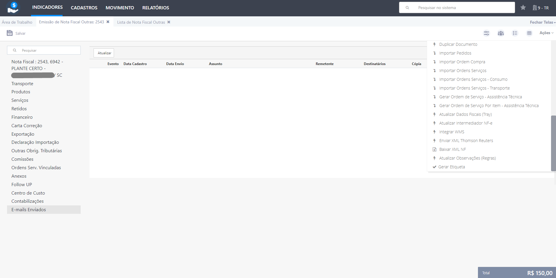The height and width of the screenshot is (278, 556).
Task: Click the bolt icon beside Enviar XML Thomson Reuters
Action: click(434, 141)
